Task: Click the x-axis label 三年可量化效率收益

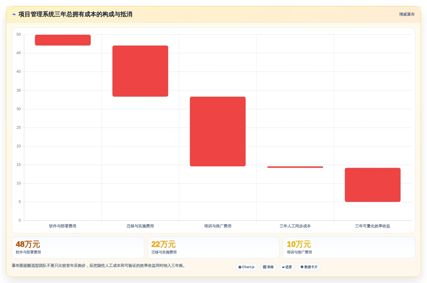Action: (373, 226)
